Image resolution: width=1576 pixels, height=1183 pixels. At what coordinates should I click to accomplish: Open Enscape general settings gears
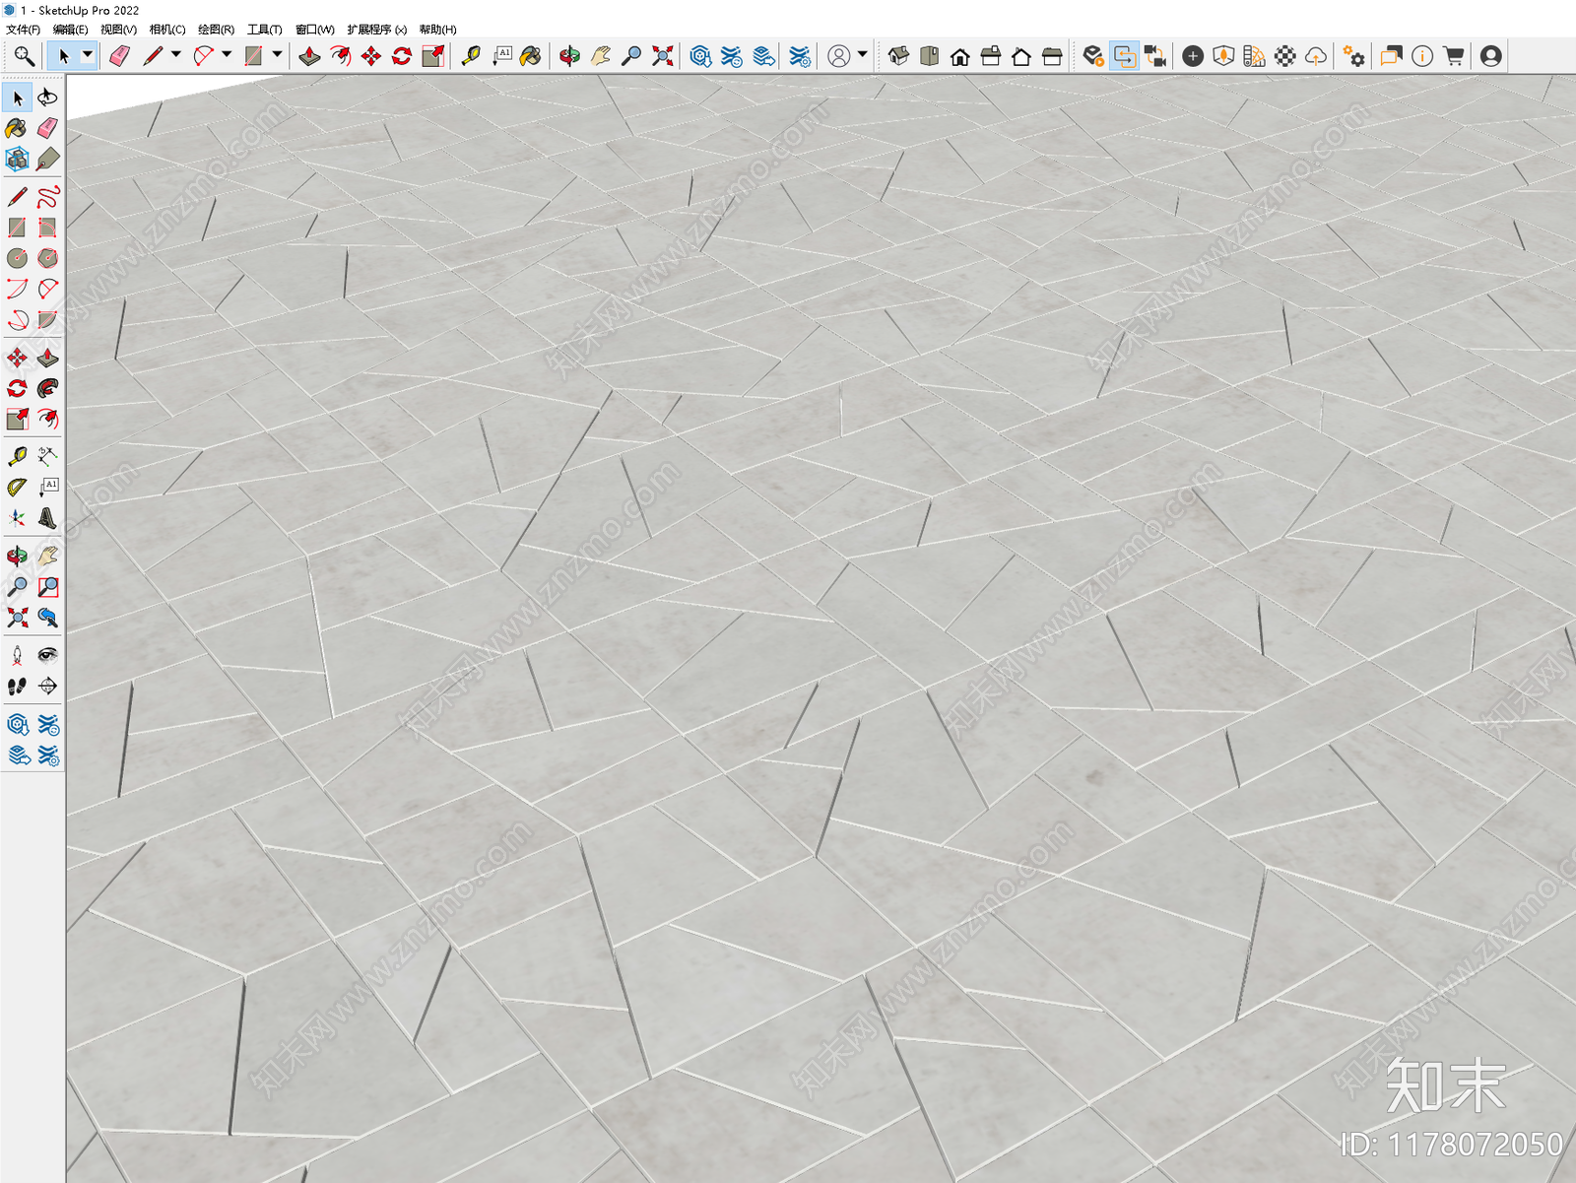(x=1354, y=56)
